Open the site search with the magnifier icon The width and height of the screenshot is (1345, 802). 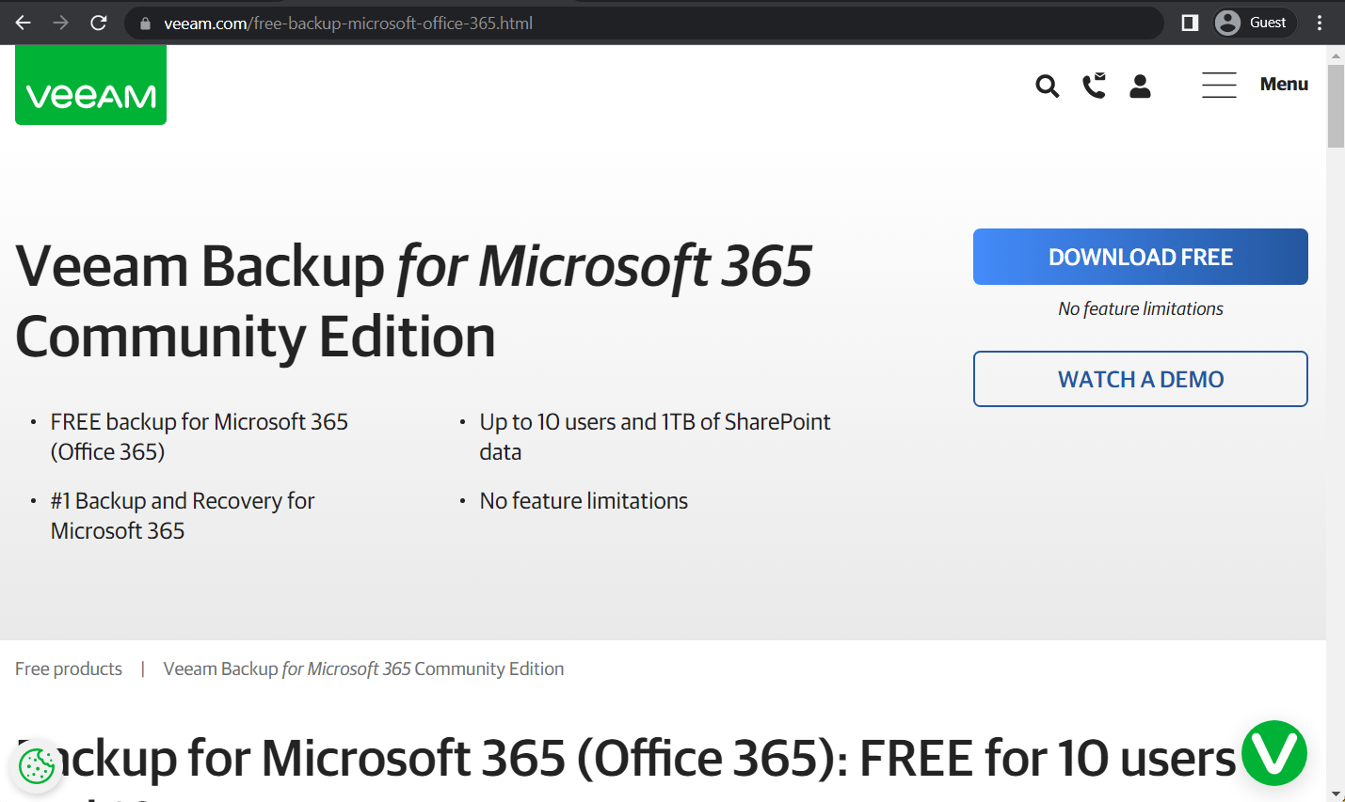pyautogui.click(x=1047, y=86)
